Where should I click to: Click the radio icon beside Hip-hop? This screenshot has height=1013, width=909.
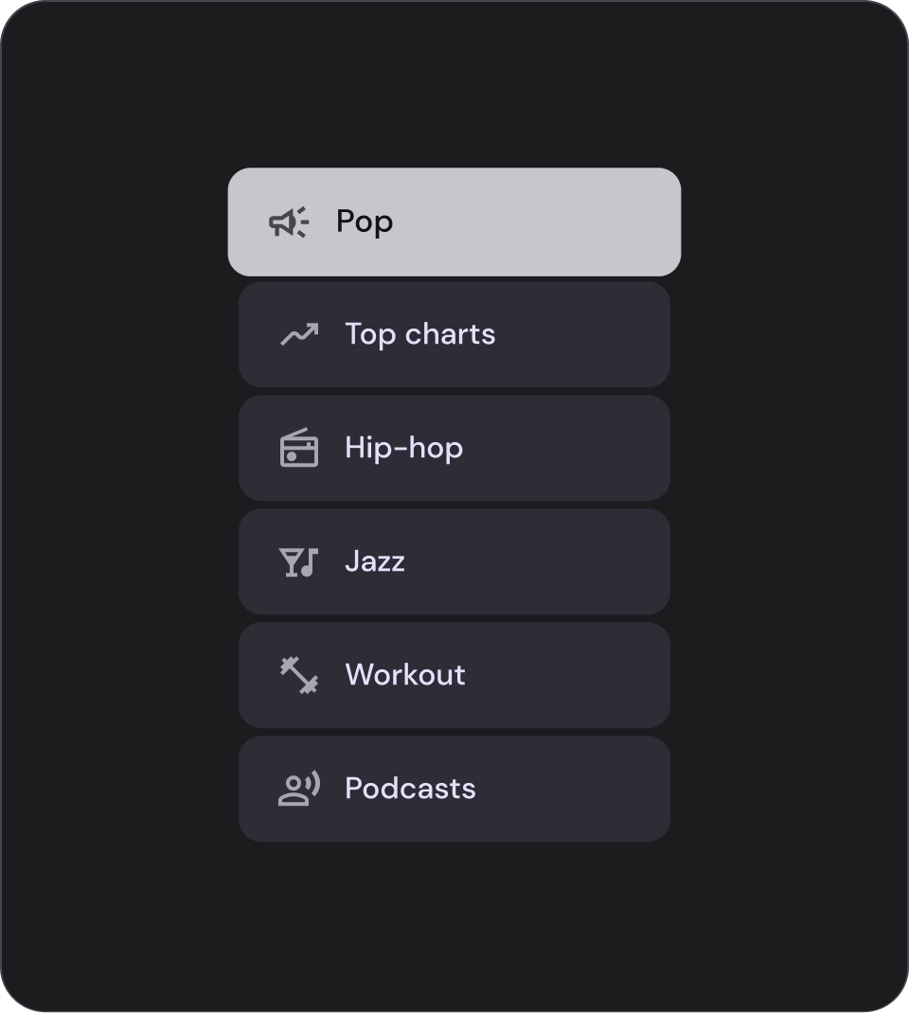299,448
